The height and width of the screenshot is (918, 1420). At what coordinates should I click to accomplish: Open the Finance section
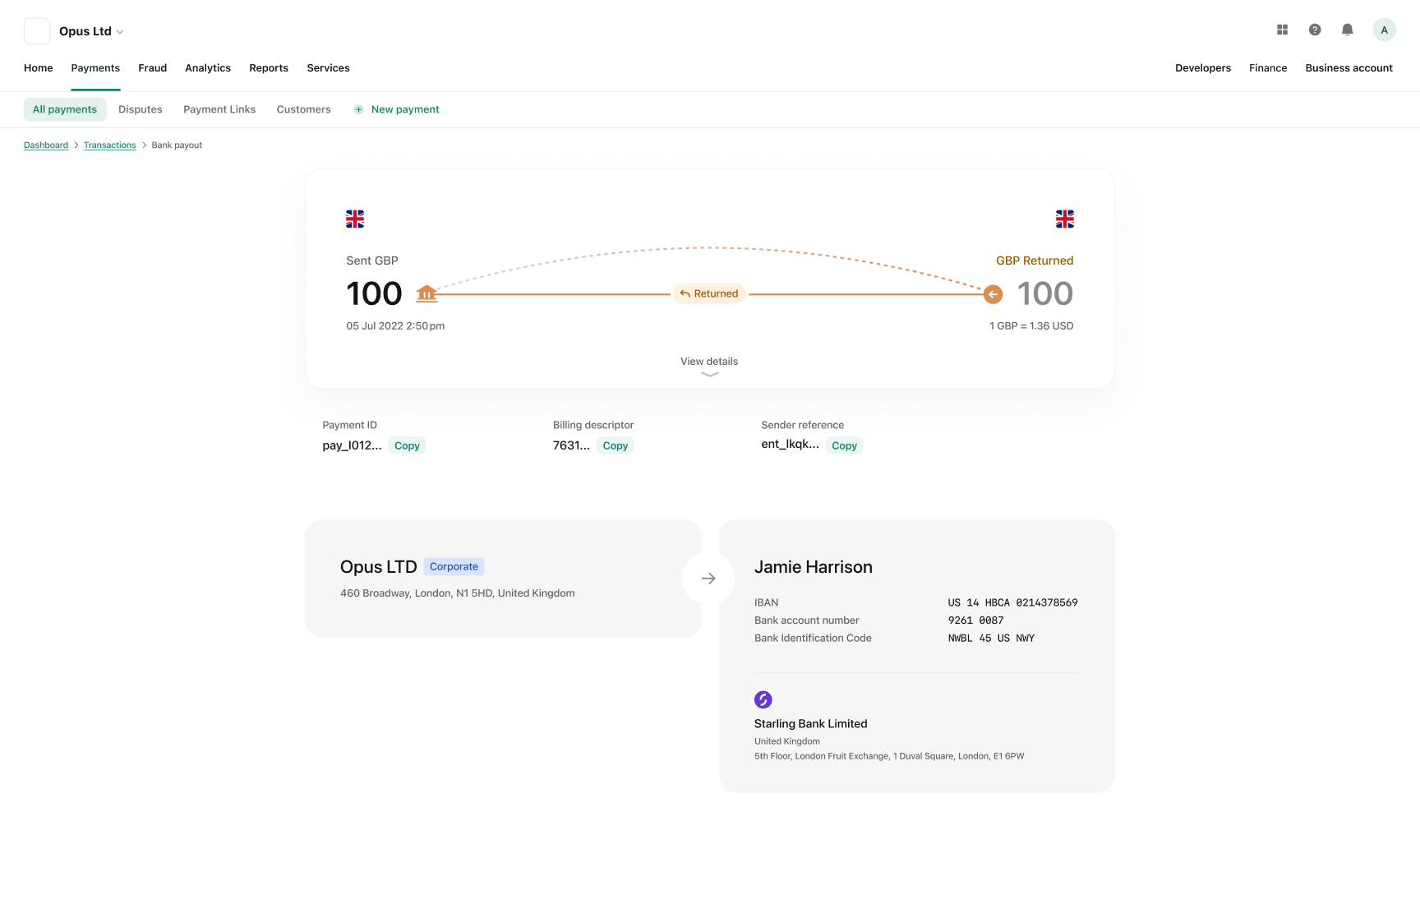(1268, 68)
